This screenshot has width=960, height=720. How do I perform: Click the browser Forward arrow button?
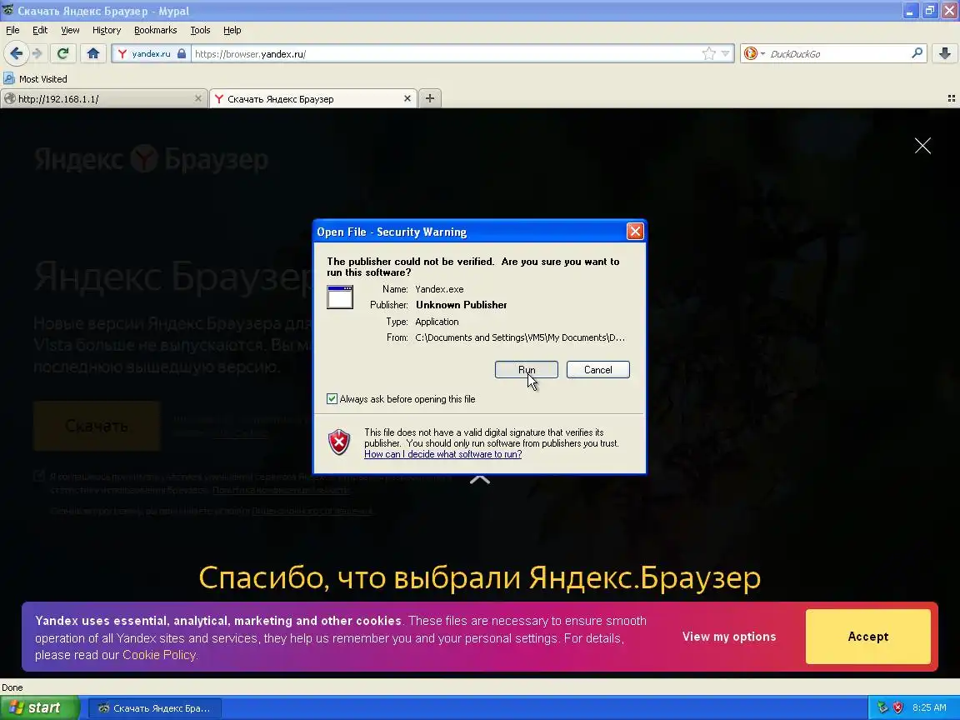(37, 53)
